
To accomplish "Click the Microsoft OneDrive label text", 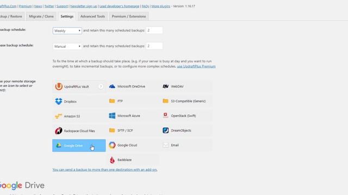I will pyautogui.click(x=131, y=87).
